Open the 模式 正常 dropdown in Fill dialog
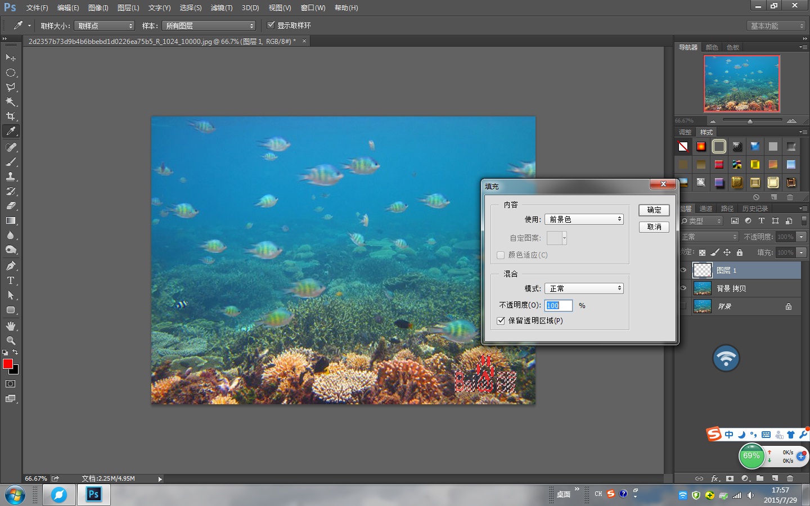 (584, 288)
